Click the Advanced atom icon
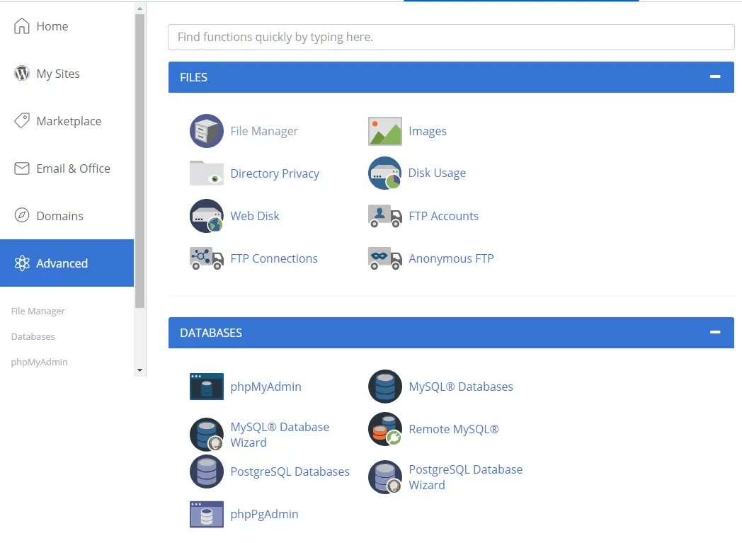The height and width of the screenshot is (543, 742). (22, 263)
